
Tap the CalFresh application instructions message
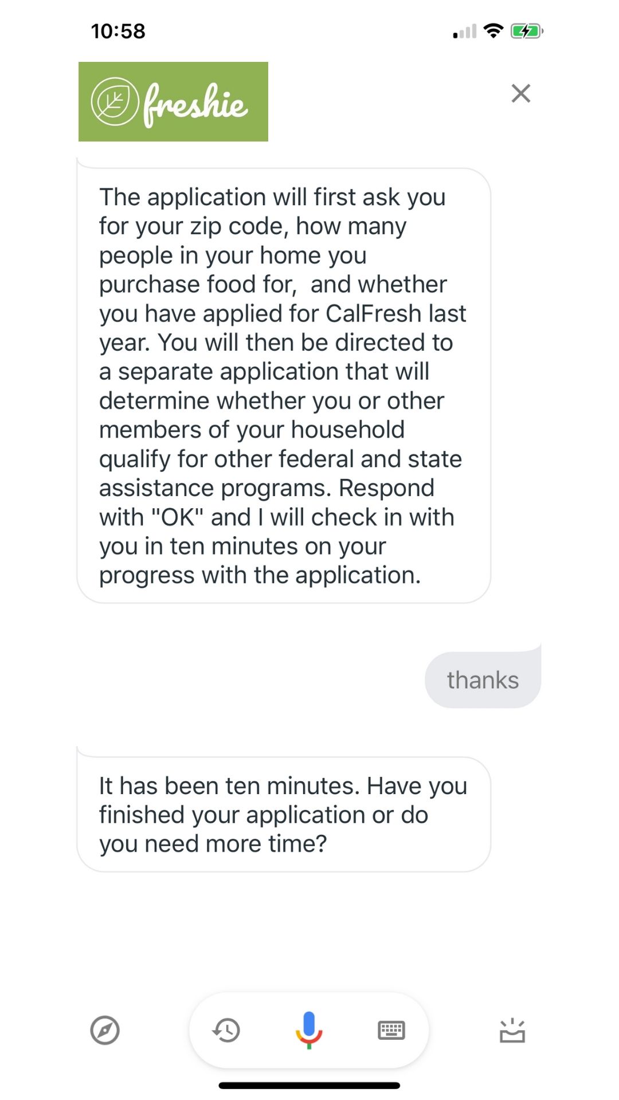[284, 385]
